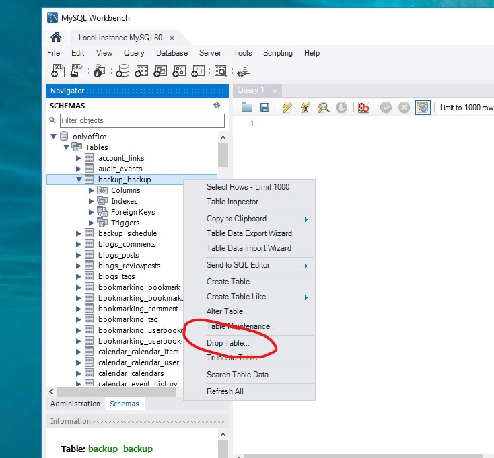The image size is (494, 458).
Task: Choose Table Data Export Wizard
Action: pos(249,233)
